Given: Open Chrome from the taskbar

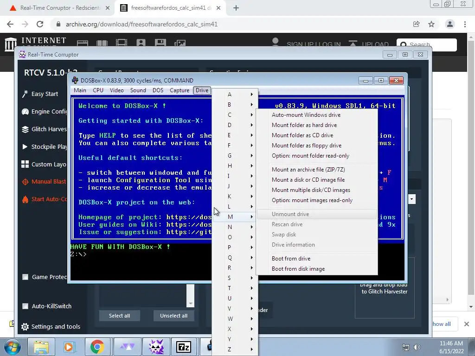Looking at the screenshot, I should point(97,347).
